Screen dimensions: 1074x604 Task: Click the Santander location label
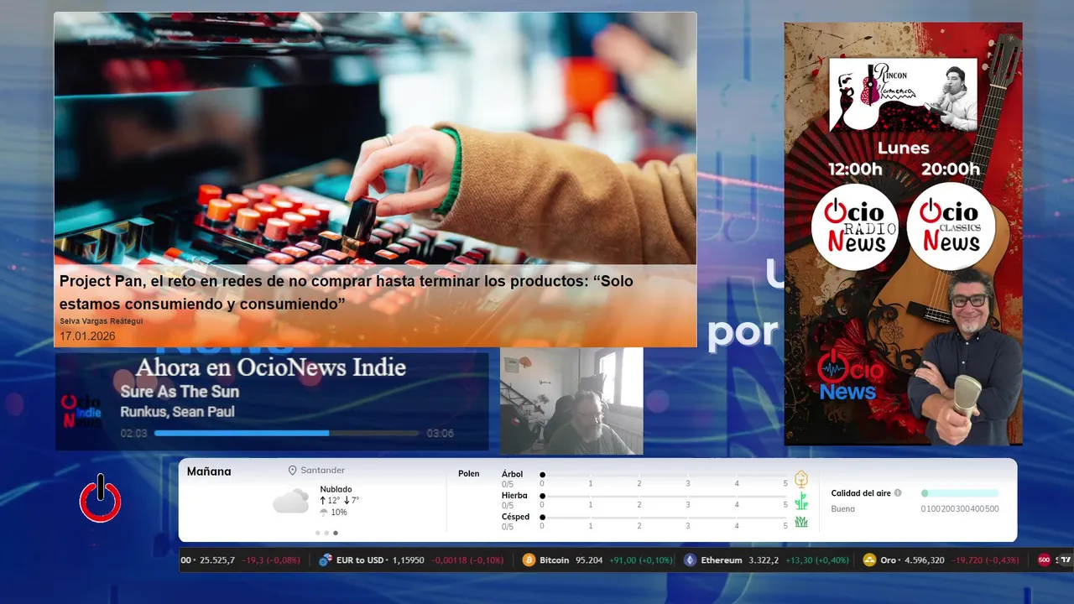(x=323, y=471)
